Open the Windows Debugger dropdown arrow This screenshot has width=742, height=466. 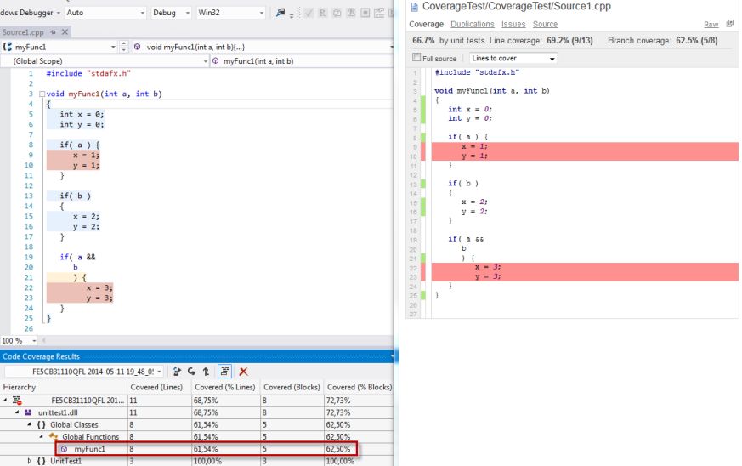[58, 13]
